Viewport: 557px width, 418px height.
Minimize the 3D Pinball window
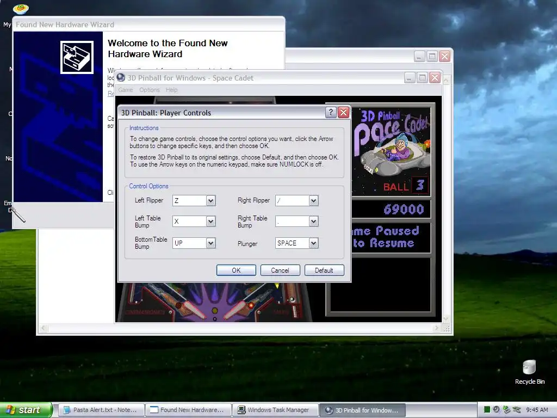tap(410, 78)
